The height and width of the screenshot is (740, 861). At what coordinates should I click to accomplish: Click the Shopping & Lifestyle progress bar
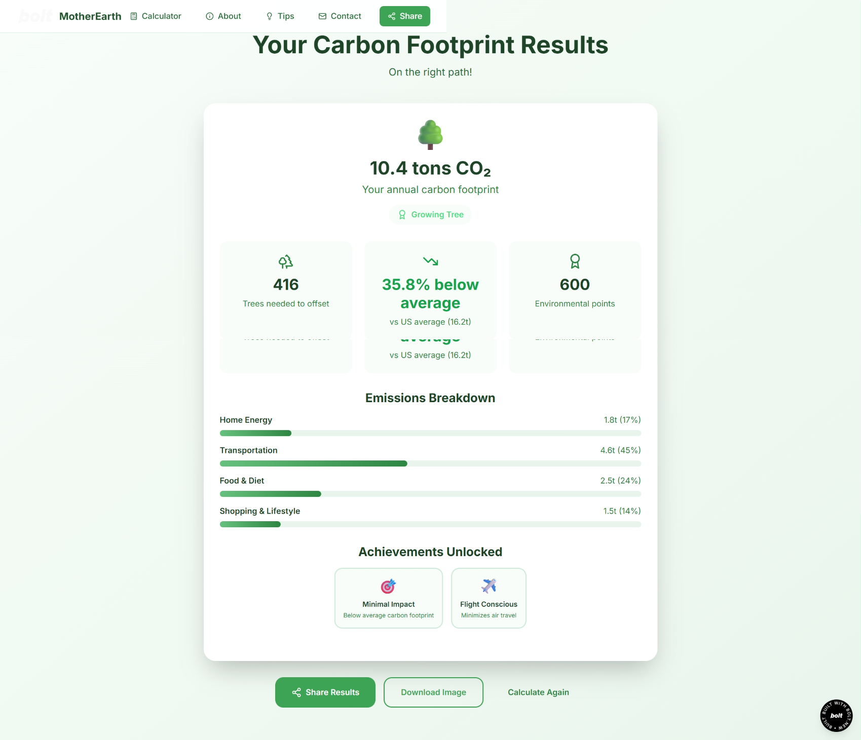coord(430,524)
